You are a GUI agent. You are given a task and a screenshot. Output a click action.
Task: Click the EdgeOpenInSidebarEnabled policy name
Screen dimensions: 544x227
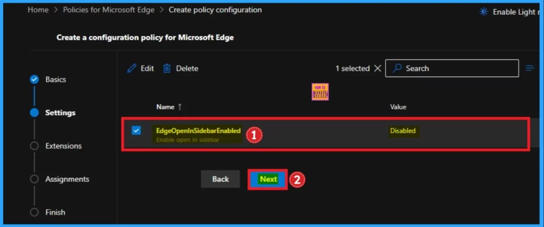pyautogui.click(x=199, y=131)
